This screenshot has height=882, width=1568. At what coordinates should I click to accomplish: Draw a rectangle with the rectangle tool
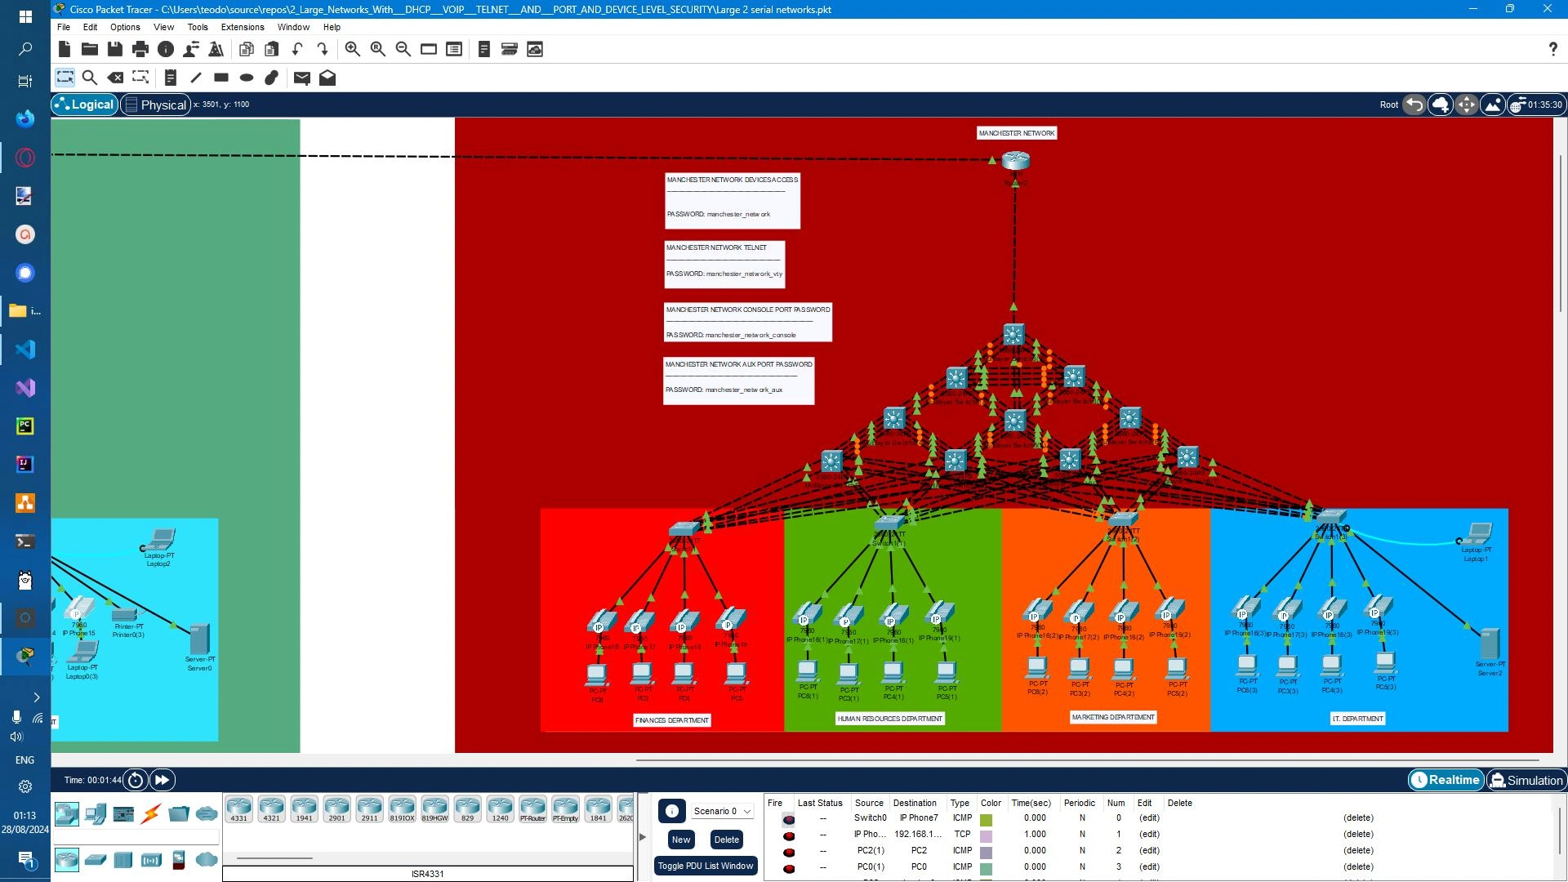221,78
